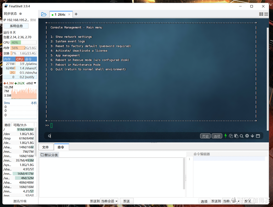
Task: Open the 选项 button in terminal bar
Action: (217, 136)
